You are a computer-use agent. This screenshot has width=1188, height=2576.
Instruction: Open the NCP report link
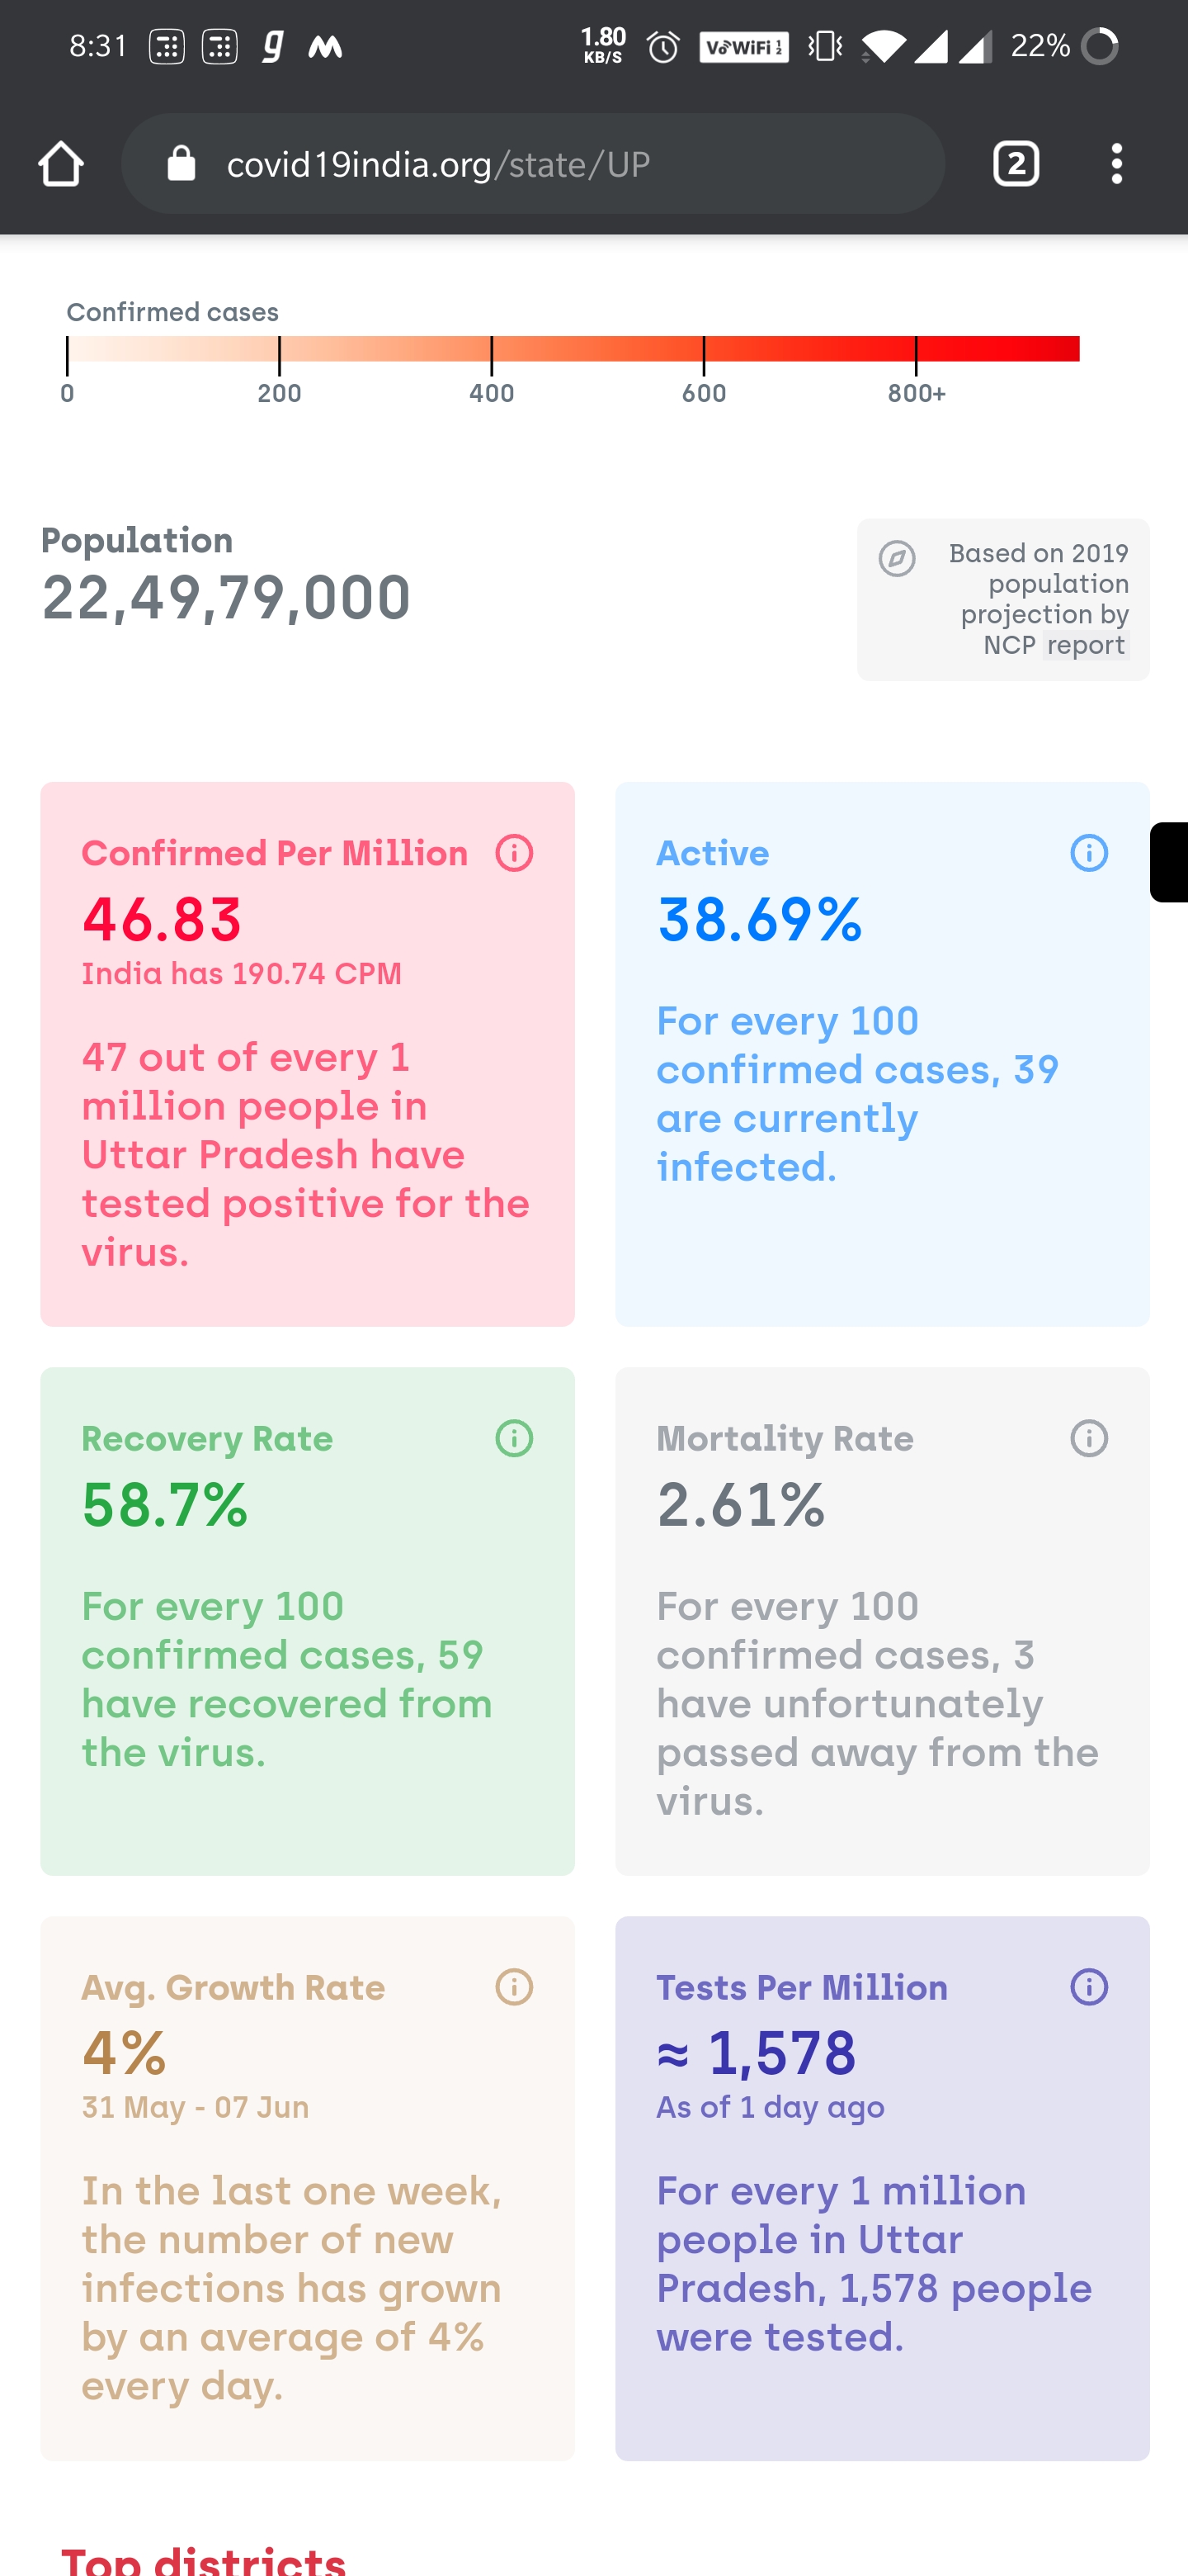1085,645
